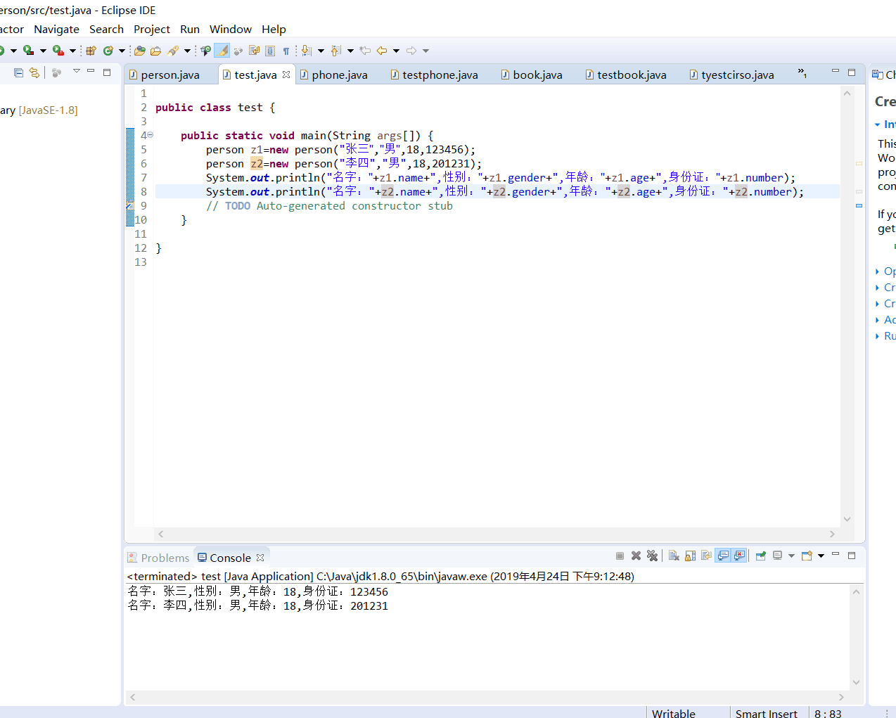The image size is (896, 718).
Task: Open the New Java Class dropdown arrow
Action: [122, 51]
